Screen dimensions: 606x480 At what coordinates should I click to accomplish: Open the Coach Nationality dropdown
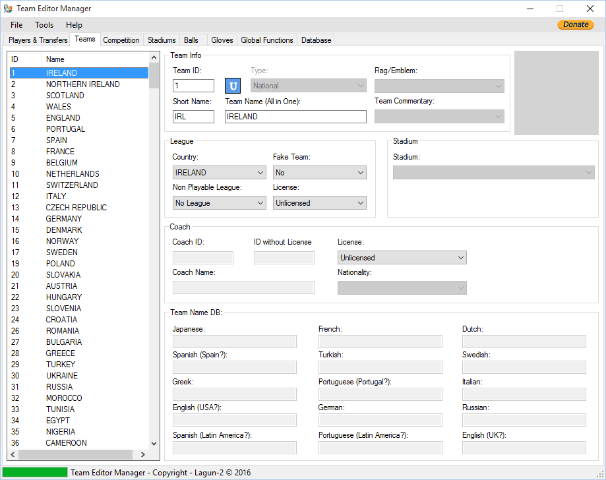[402, 287]
